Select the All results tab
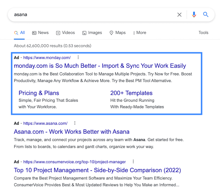 (x=19, y=33)
